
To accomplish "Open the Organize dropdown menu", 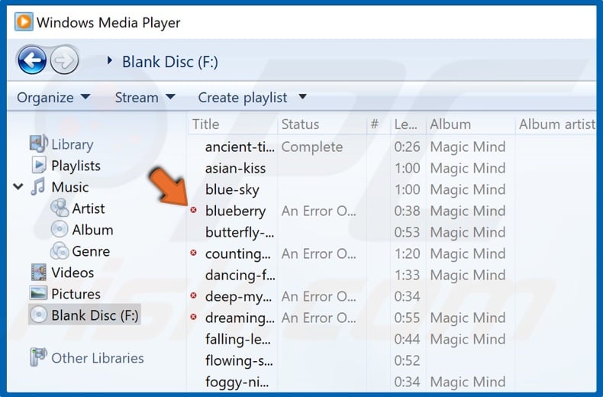I will [x=53, y=97].
